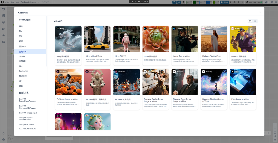Open the model library tree icon
Image resolution: width=278 pixels, height=143 pixels.
tap(3, 35)
